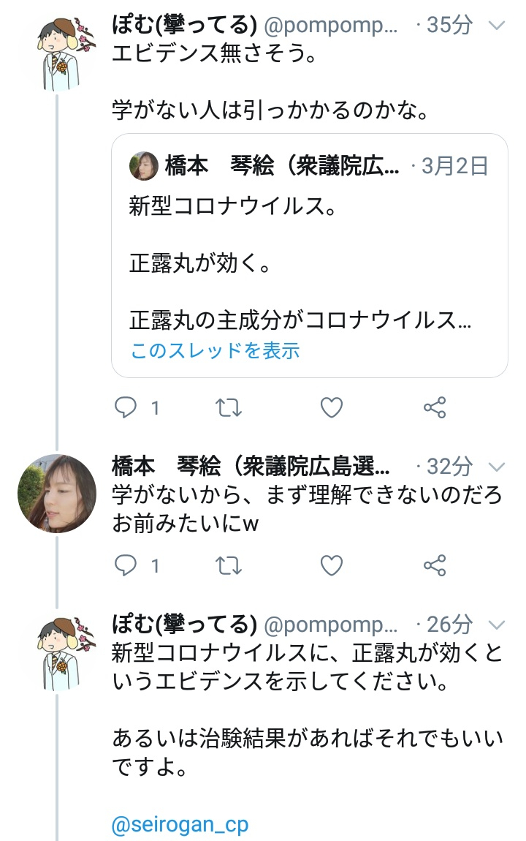Open the dropdown arrow on the 26分 tweet
Image resolution: width=526 pixels, height=841 pixels.
click(497, 625)
